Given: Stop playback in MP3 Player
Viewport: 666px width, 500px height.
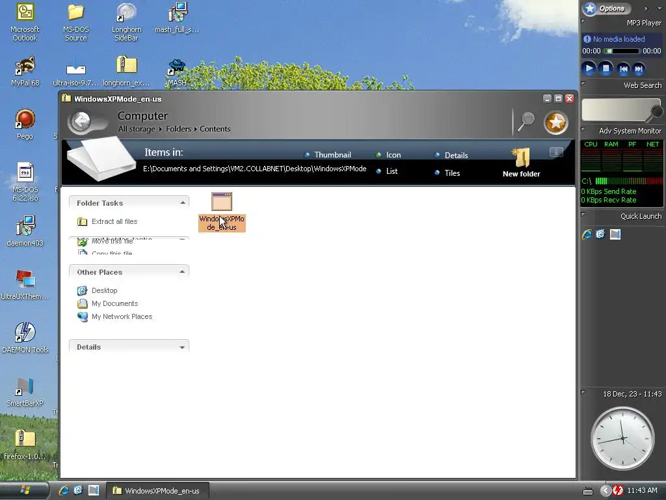Looking at the screenshot, I should click(x=606, y=68).
